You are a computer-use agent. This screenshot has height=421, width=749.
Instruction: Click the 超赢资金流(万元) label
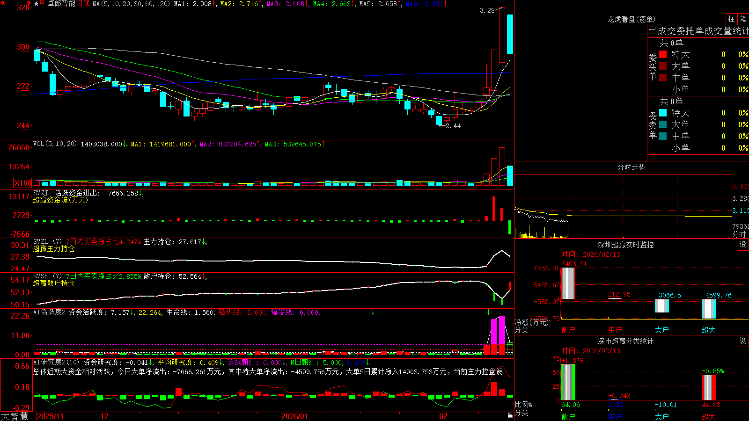(60, 200)
